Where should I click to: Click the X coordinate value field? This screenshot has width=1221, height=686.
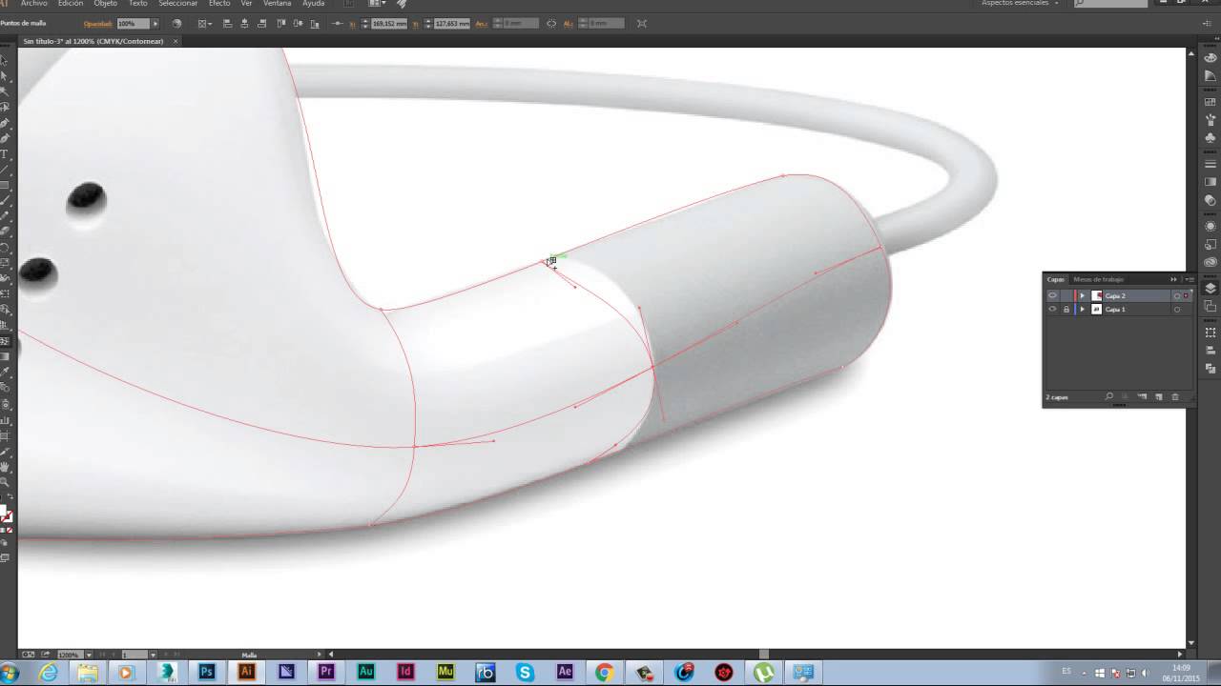coord(389,23)
